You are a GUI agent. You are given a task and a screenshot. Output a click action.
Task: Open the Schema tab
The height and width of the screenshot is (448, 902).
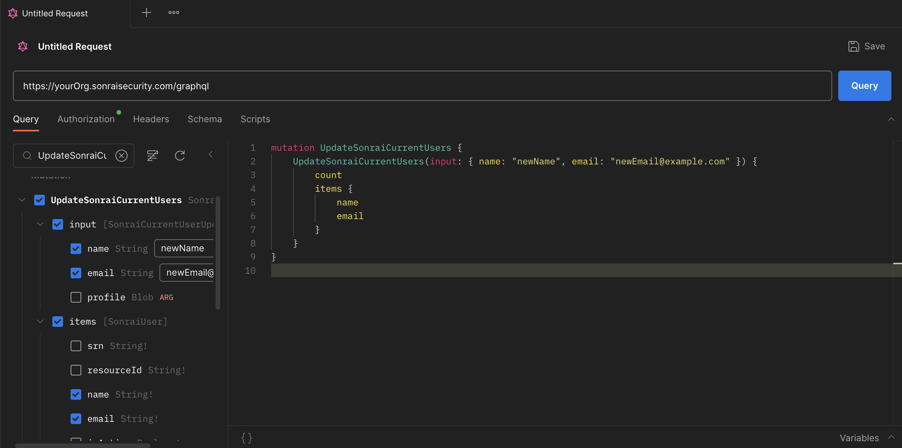tap(205, 119)
